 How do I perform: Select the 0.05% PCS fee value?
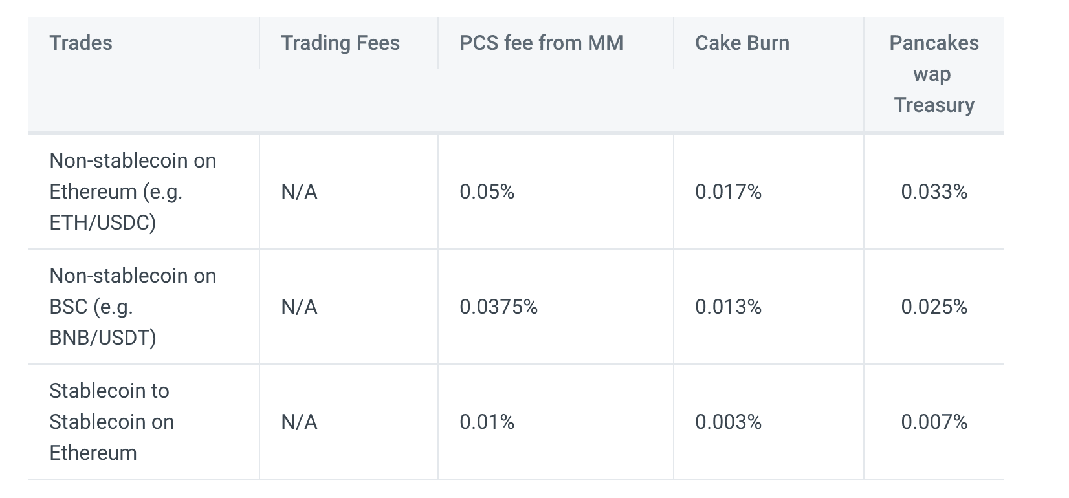(x=487, y=192)
